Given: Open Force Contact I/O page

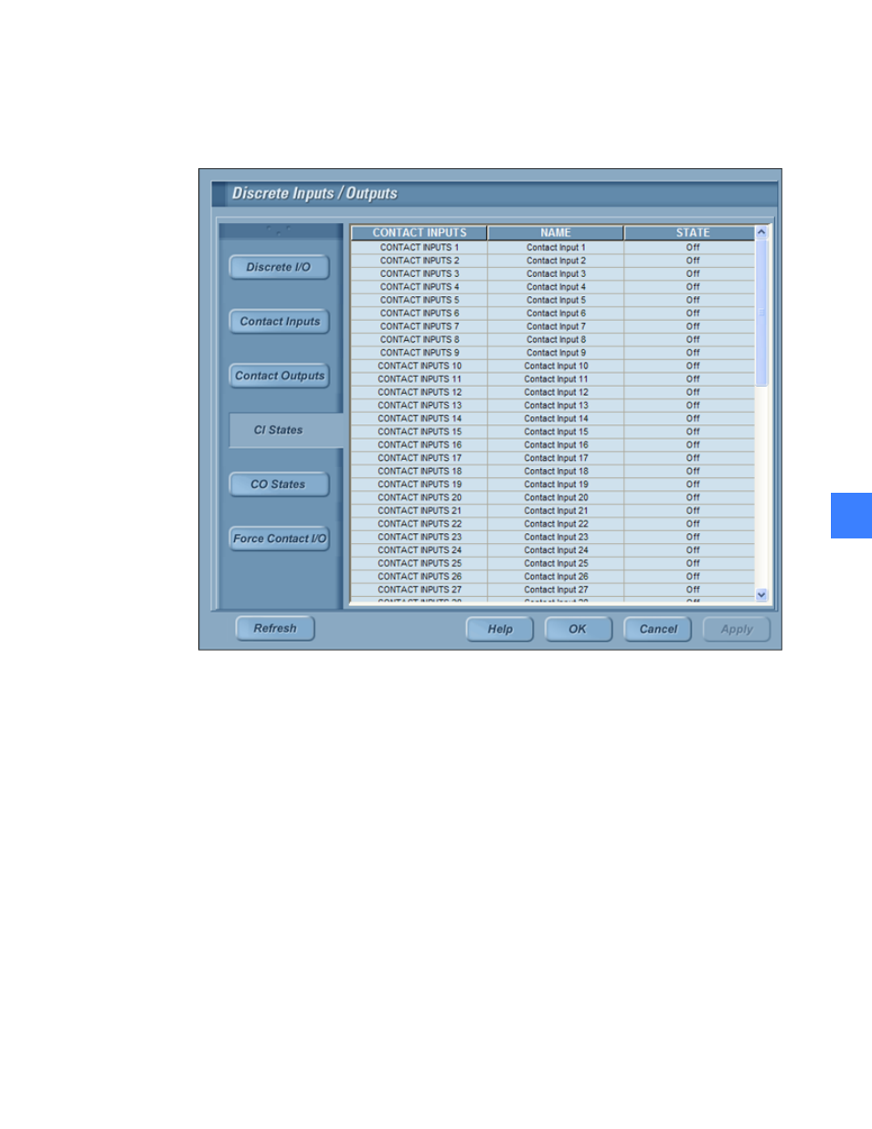Looking at the screenshot, I should coord(279,538).
